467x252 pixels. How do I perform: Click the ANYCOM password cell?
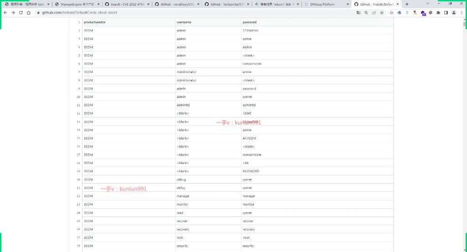pos(317,138)
